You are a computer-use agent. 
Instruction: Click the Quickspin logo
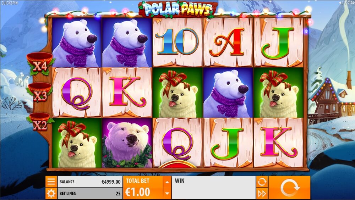pos(10,3)
